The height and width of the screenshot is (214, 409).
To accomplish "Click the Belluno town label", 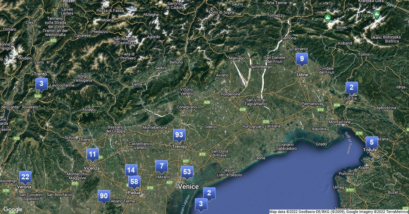I will point(176,62).
